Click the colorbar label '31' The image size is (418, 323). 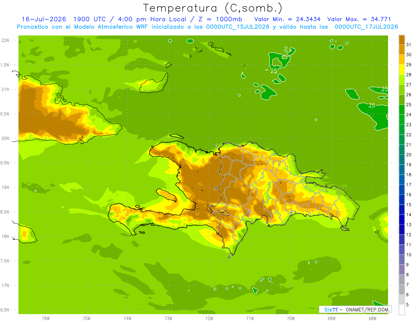pyautogui.click(x=409, y=45)
